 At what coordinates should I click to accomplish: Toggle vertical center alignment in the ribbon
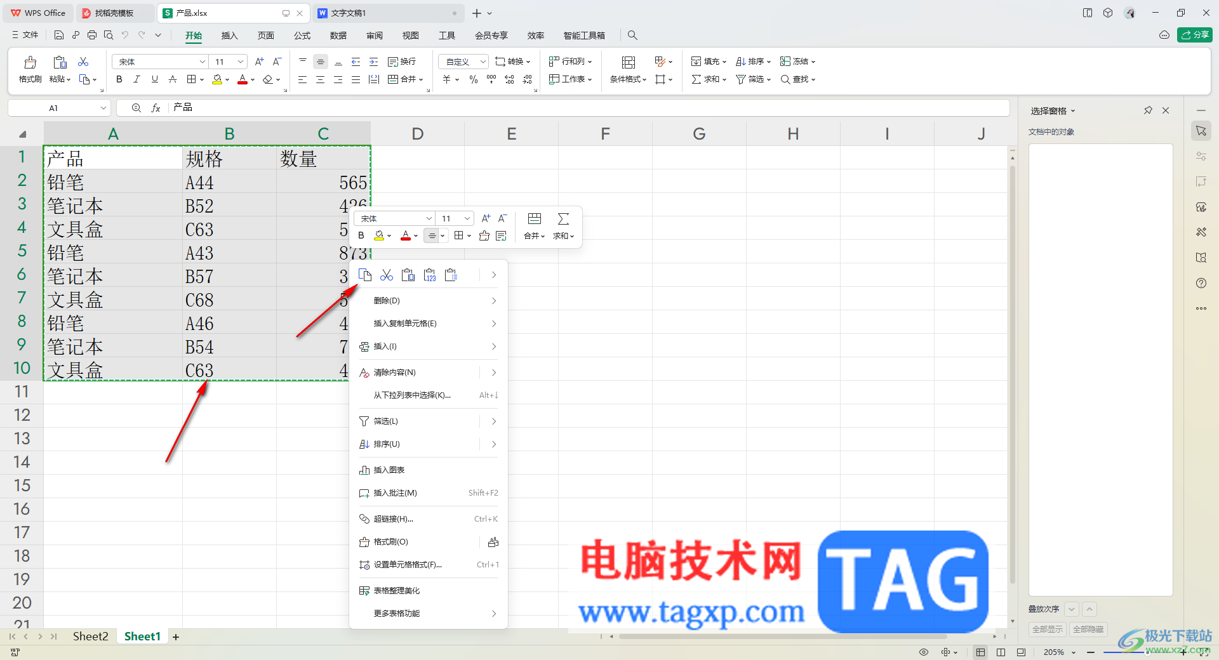coord(321,62)
